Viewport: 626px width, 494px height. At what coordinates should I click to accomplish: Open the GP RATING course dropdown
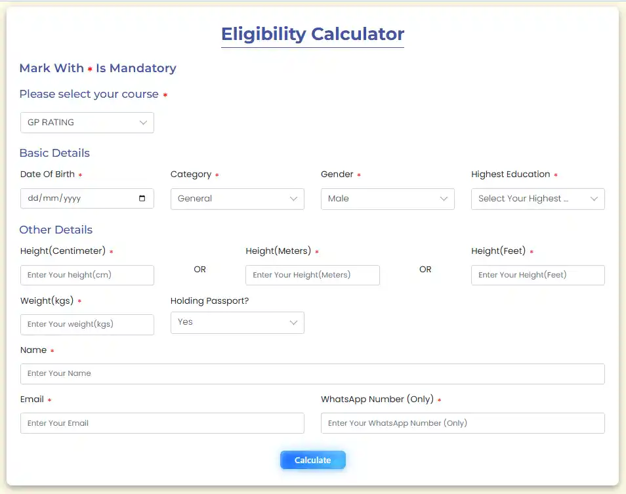[87, 123]
